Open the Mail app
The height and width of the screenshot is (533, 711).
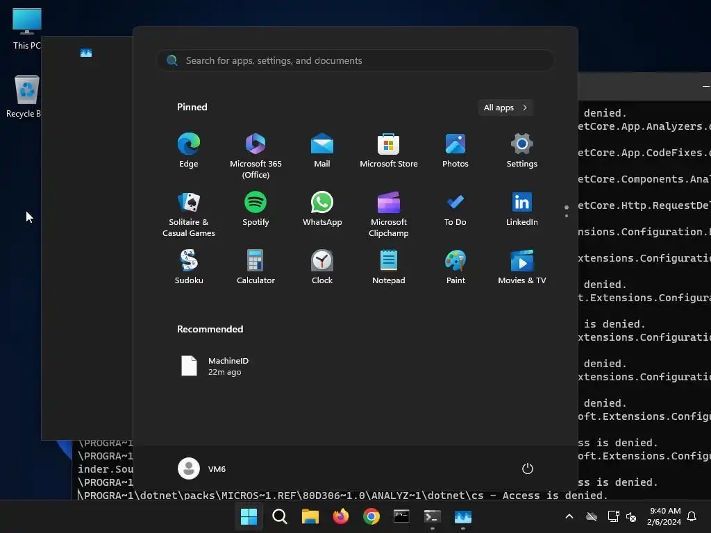pos(322,151)
